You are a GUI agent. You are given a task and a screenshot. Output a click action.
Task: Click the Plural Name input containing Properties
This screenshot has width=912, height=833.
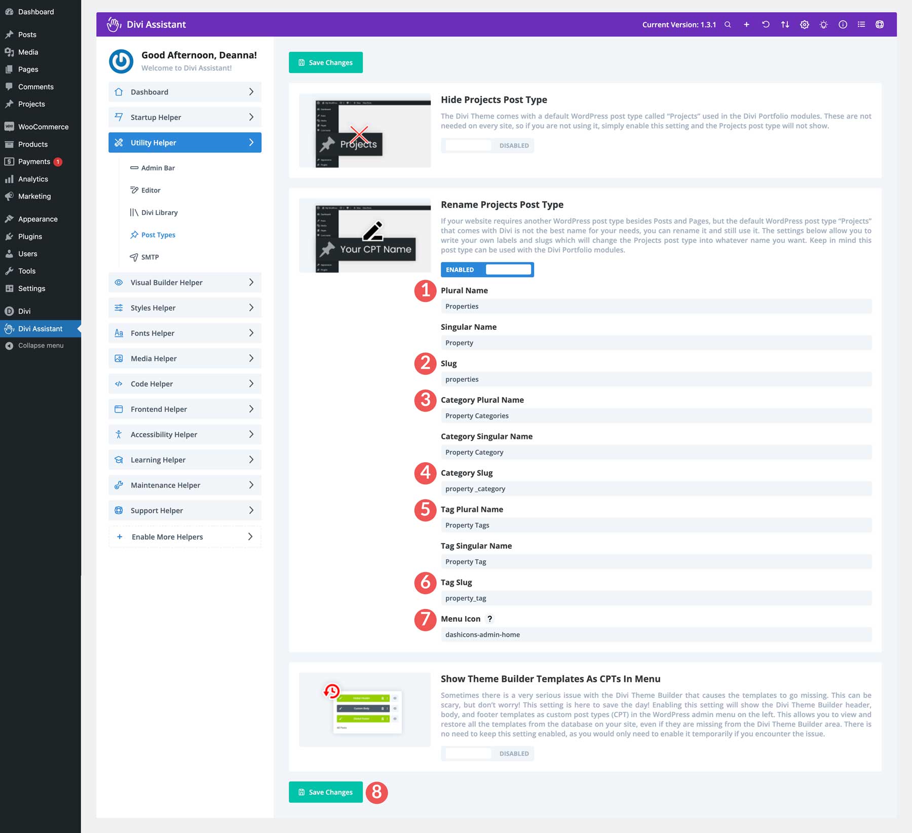(x=655, y=306)
